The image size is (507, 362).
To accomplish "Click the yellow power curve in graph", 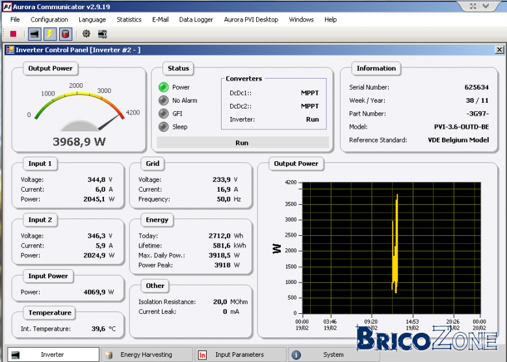I will click(x=395, y=243).
